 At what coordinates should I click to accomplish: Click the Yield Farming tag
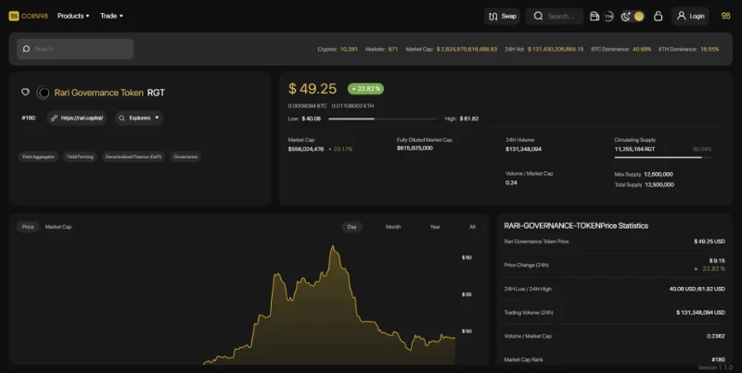coord(80,156)
